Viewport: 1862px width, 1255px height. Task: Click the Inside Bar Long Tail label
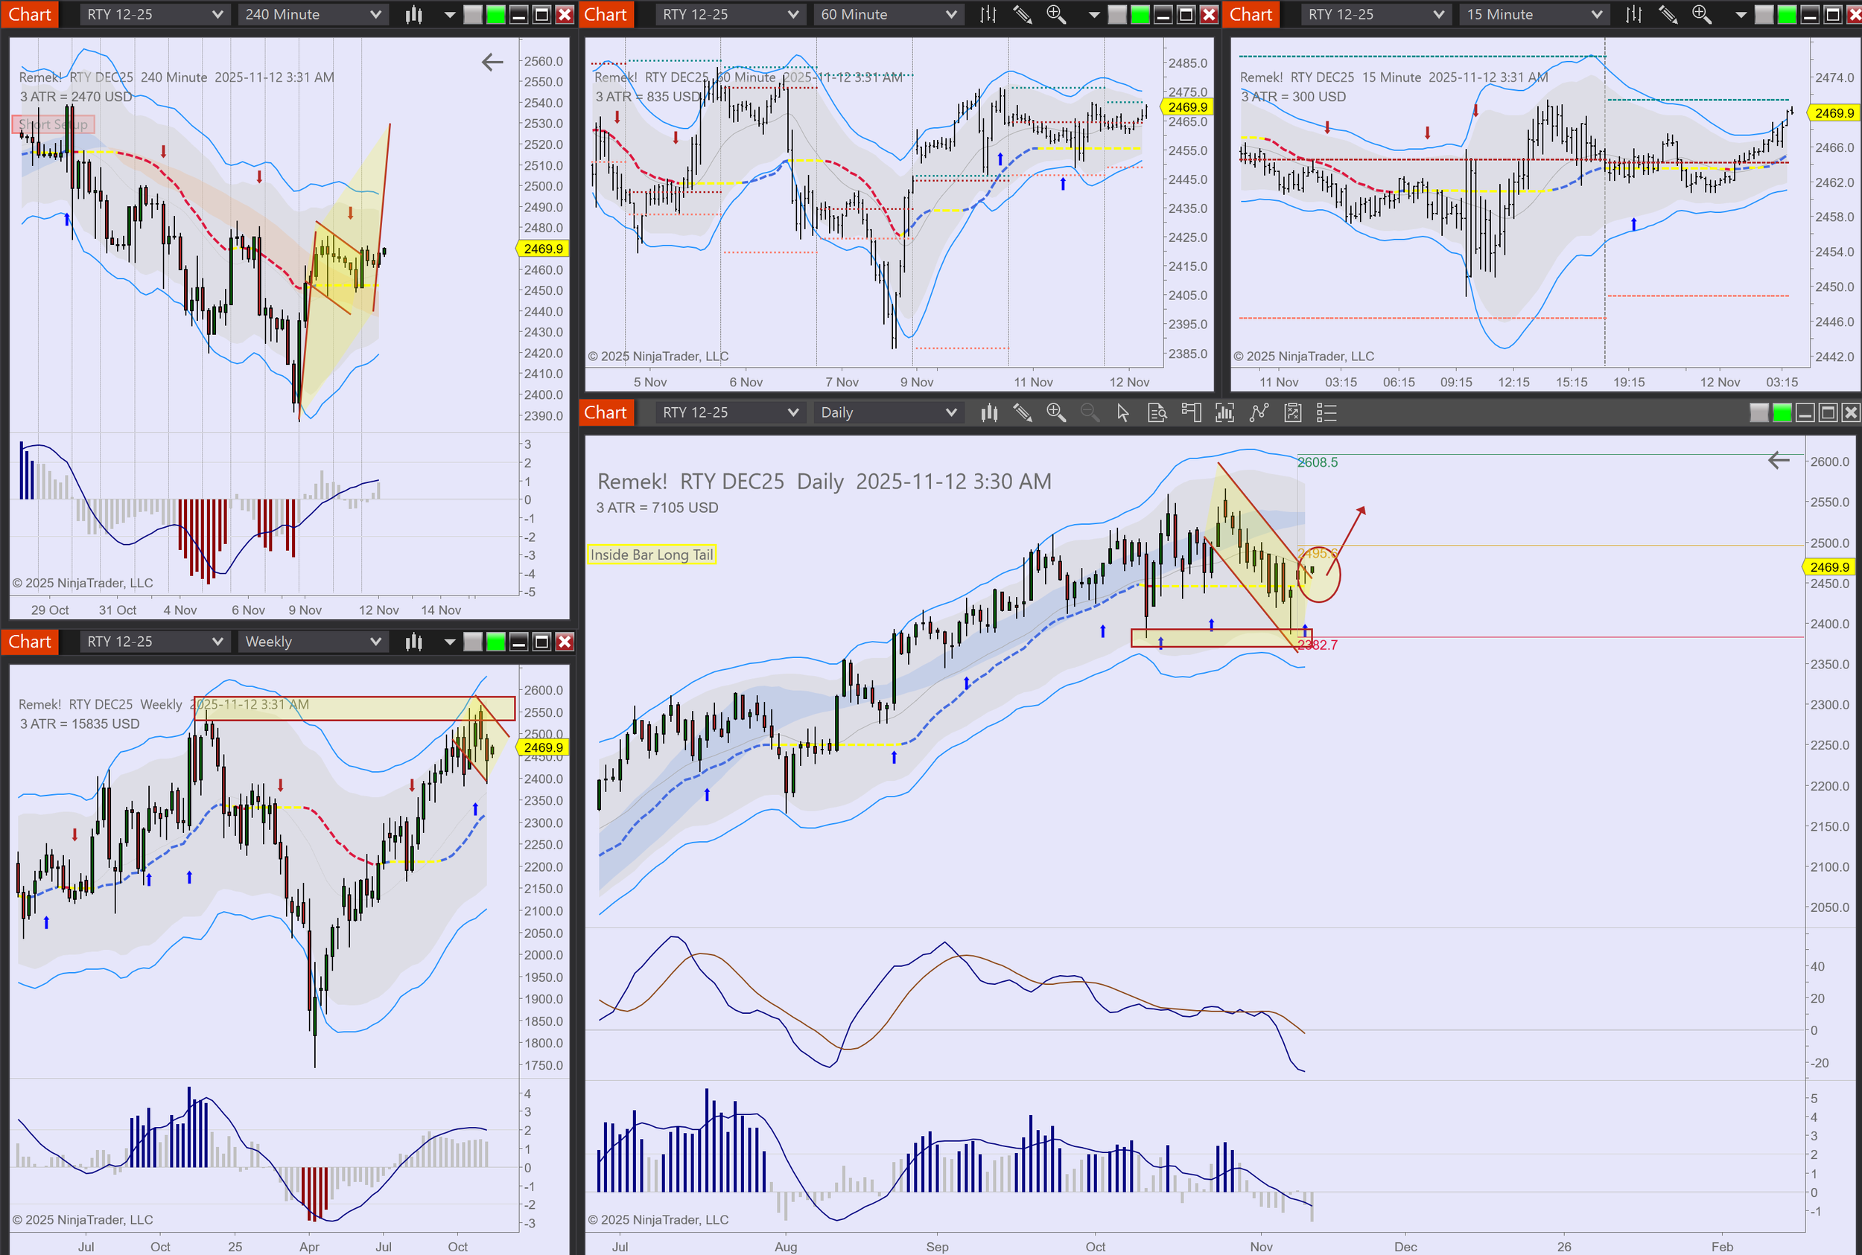651,555
